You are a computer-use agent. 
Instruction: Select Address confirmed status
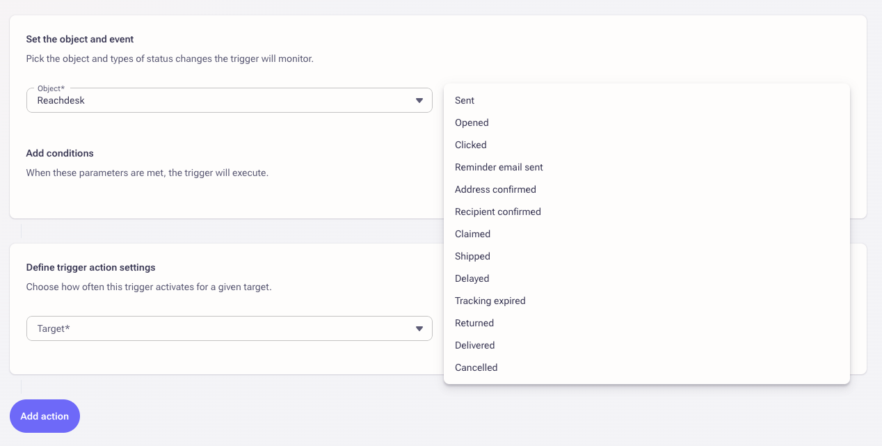pyautogui.click(x=495, y=189)
